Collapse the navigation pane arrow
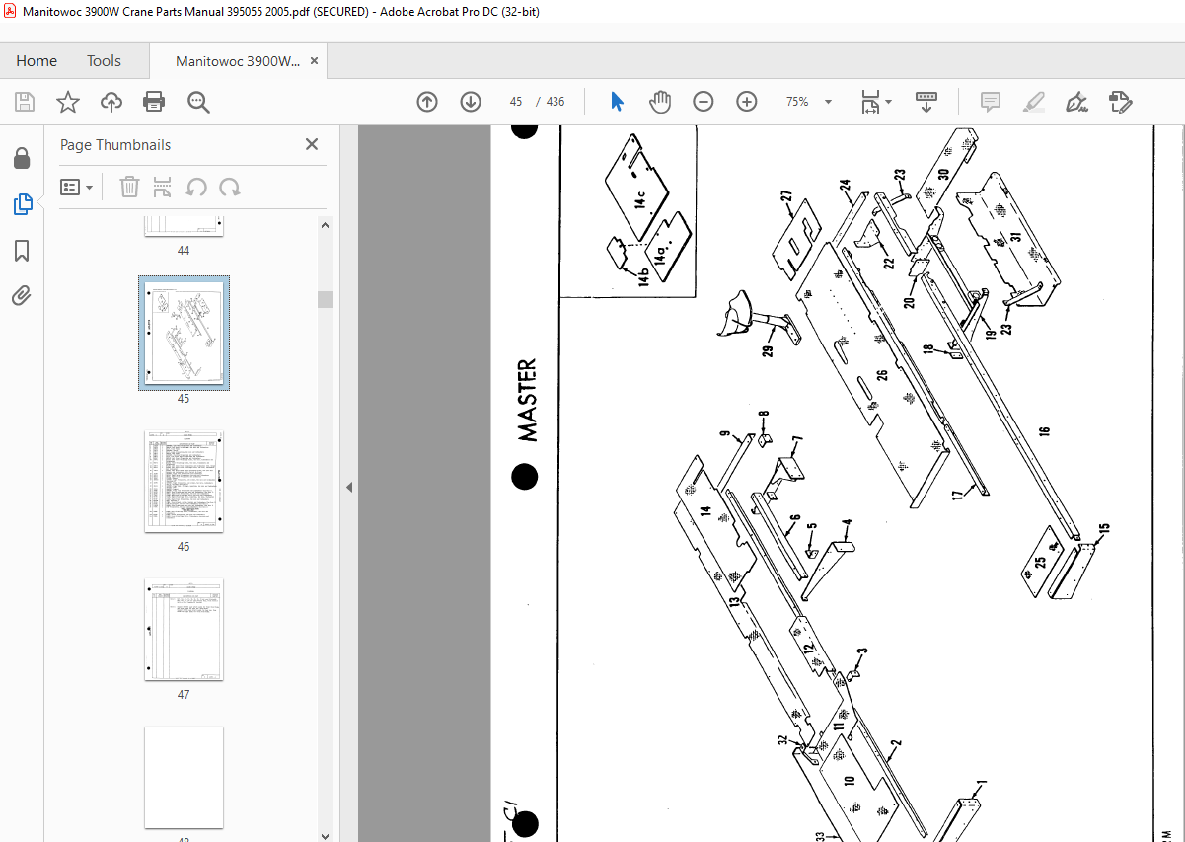 tap(349, 487)
